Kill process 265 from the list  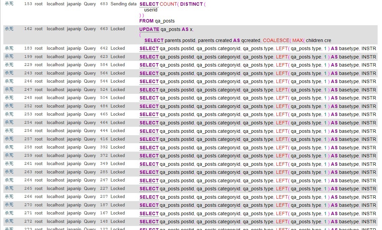click(9, 189)
